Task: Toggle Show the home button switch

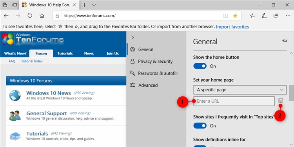Action: (200, 66)
